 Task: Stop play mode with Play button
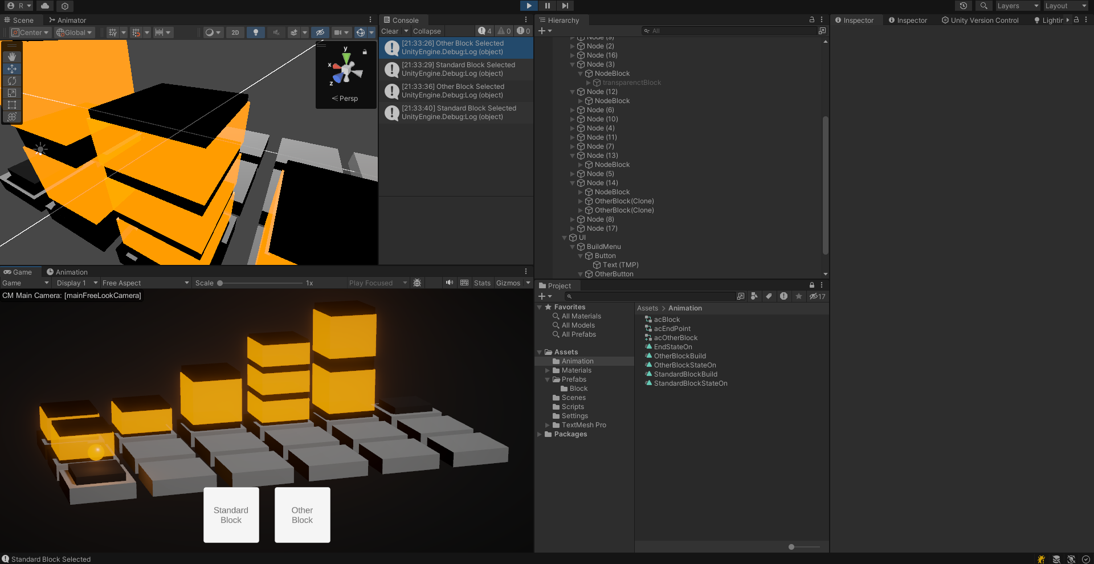point(529,6)
